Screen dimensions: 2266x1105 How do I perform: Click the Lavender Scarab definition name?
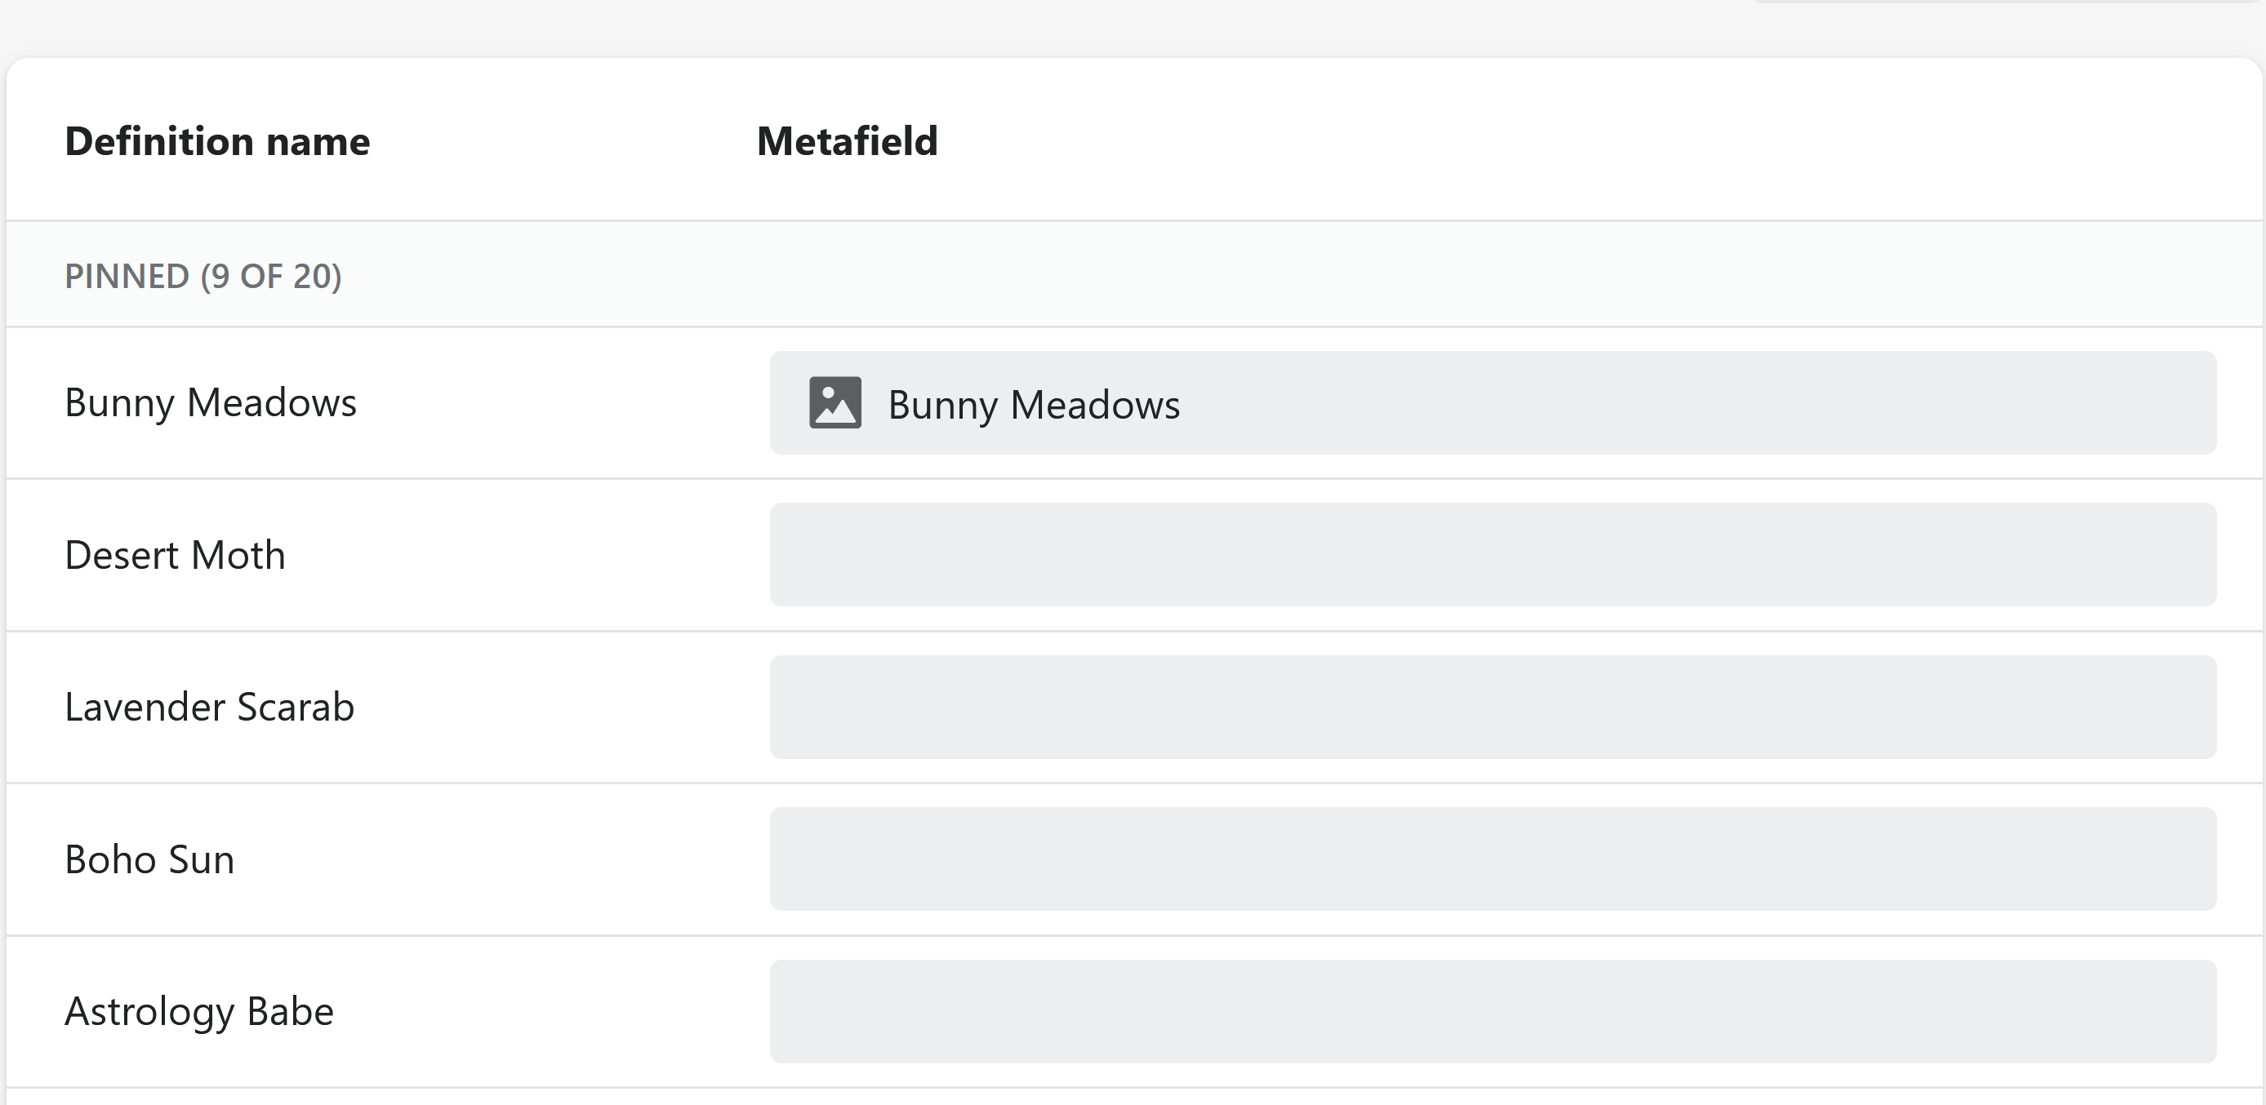(209, 707)
